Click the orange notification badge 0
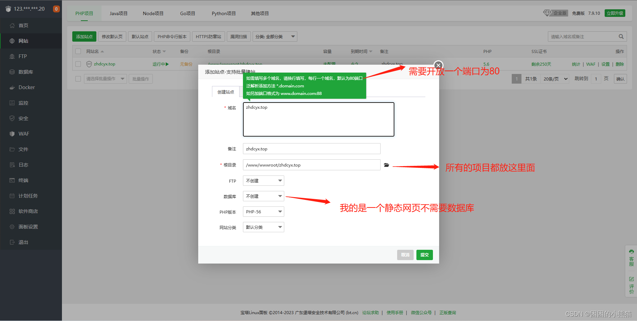The height and width of the screenshot is (321, 637). tap(56, 9)
